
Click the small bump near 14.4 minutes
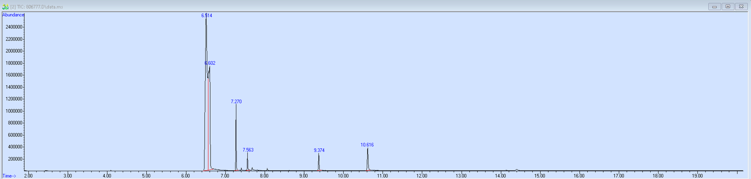click(x=517, y=170)
